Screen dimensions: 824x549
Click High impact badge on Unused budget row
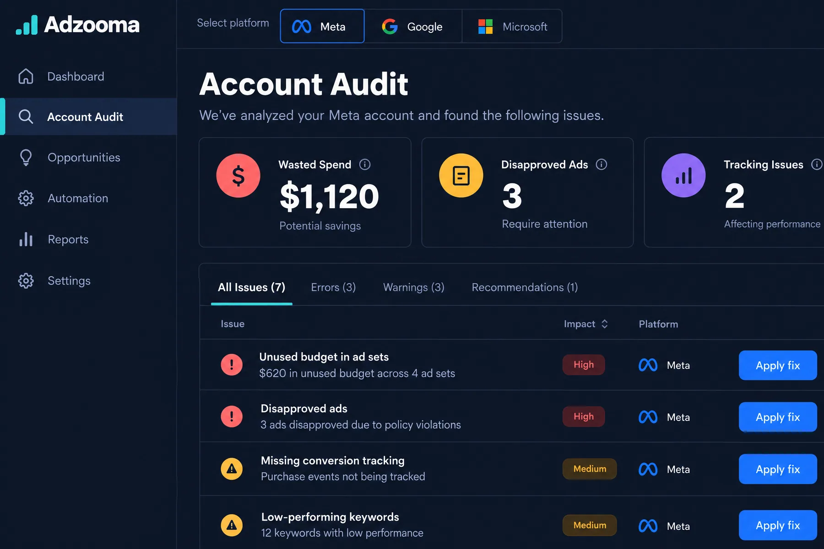tap(584, 365)
